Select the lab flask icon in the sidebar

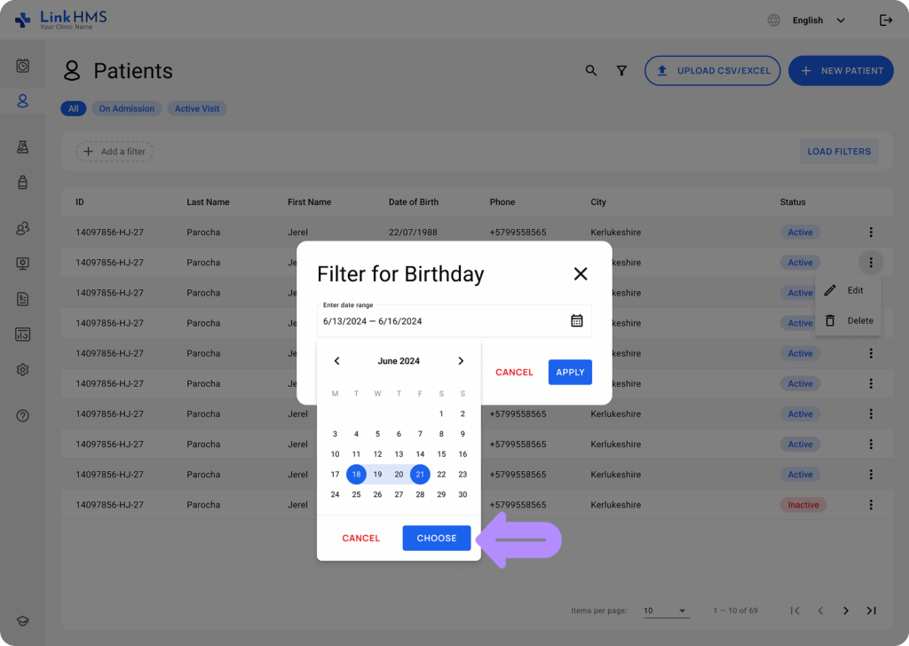pos(22,146)
